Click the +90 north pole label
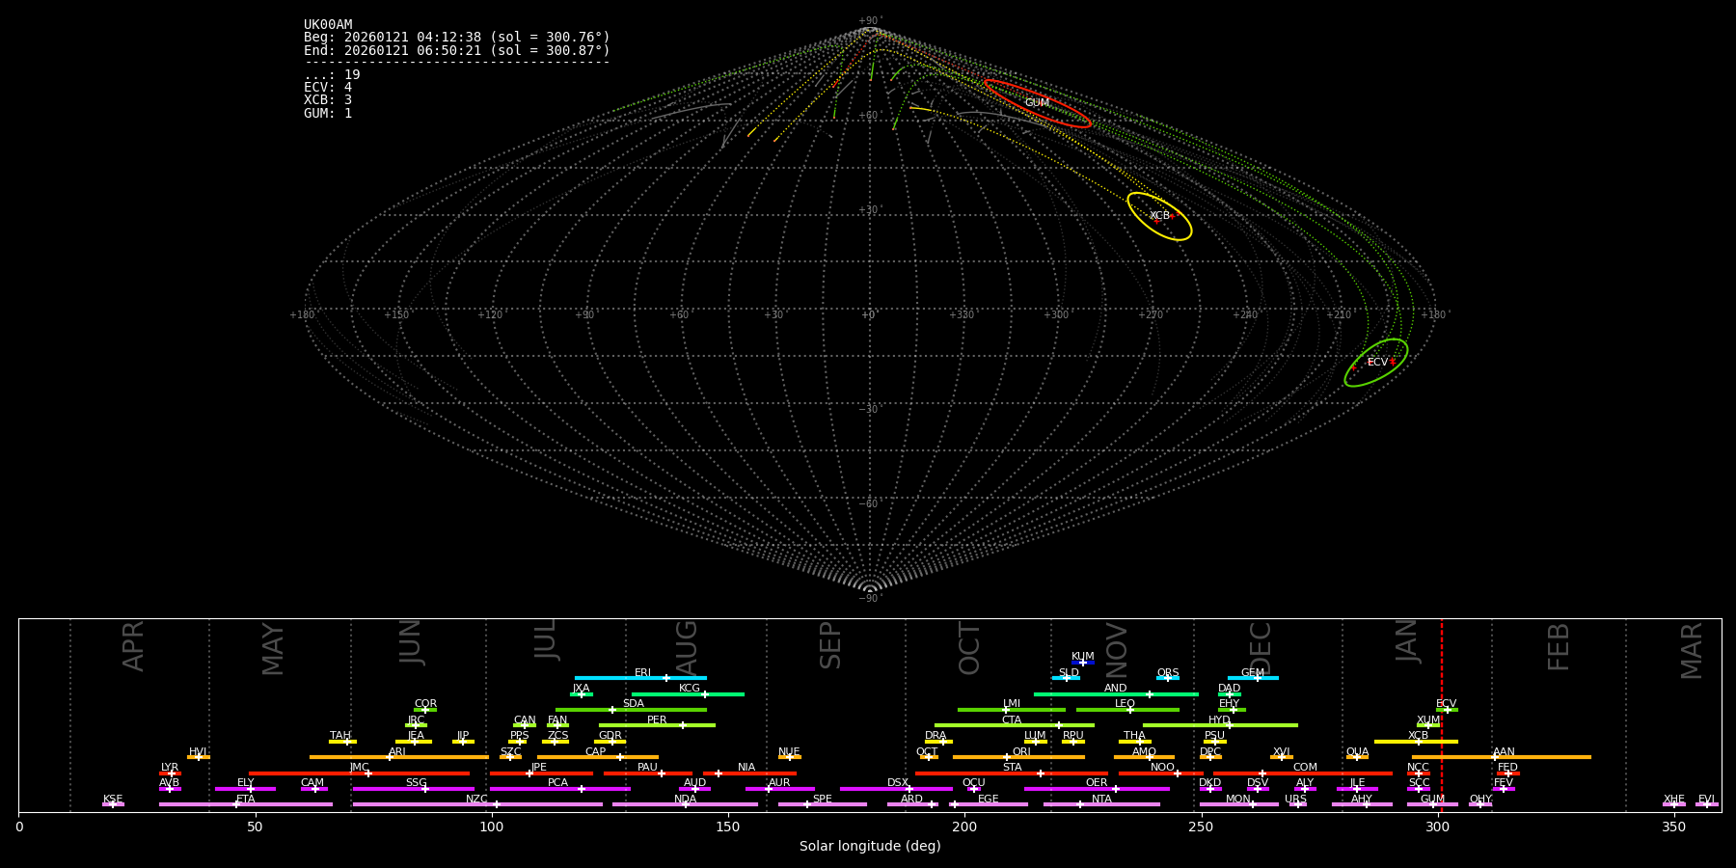Viewport: 1736px width, 868px height. pos(869,21)
